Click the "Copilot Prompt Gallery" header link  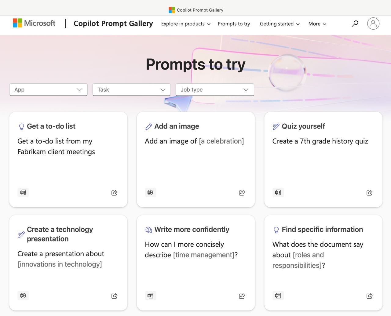tap(113, 24)
